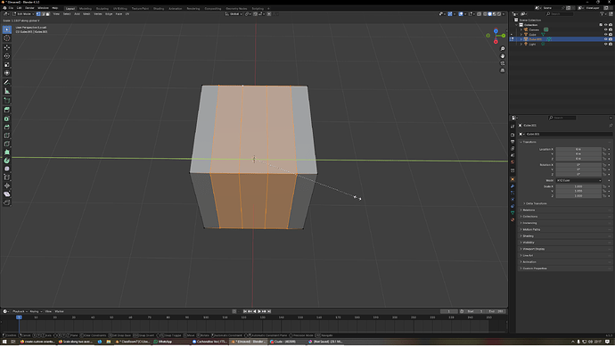Select the Edge Slide tool
Image resolution: width=615 pixels, height=346 pixels.
(x=6, y=177)
